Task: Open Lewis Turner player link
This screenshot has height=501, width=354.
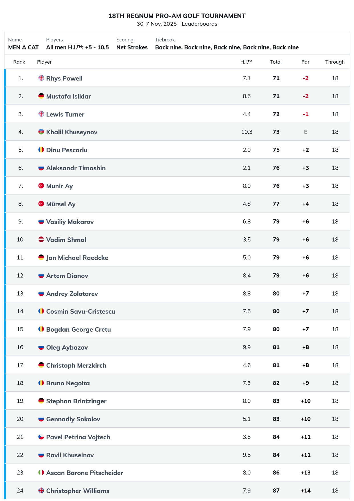Action: 65,114
